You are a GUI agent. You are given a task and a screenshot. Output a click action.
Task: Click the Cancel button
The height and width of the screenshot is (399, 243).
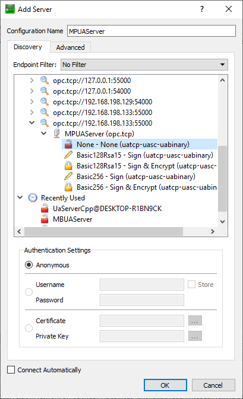213,385
